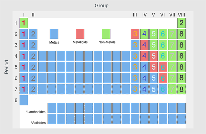Click the group III column header
Image resolution: width=206 pixels, height=134 pixels.
point(135,14)
